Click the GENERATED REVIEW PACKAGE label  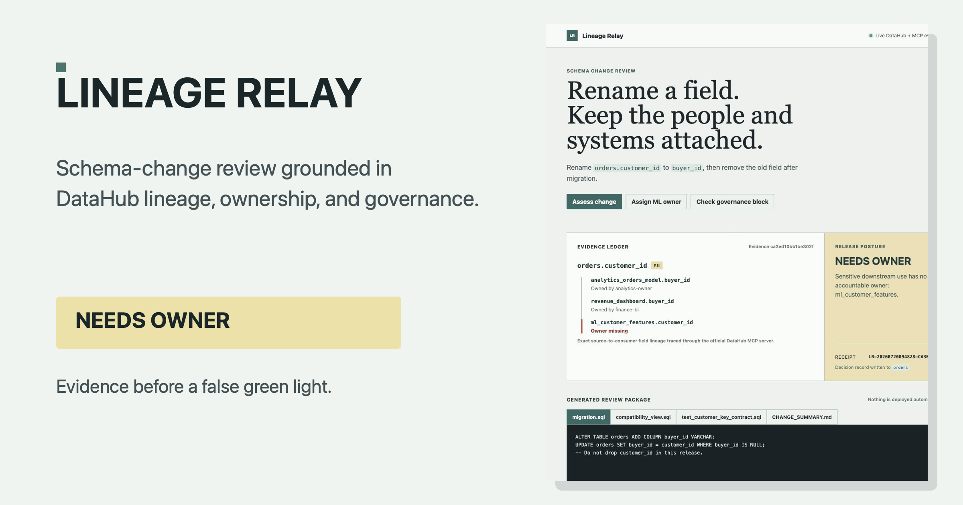[x=609, y=400]
